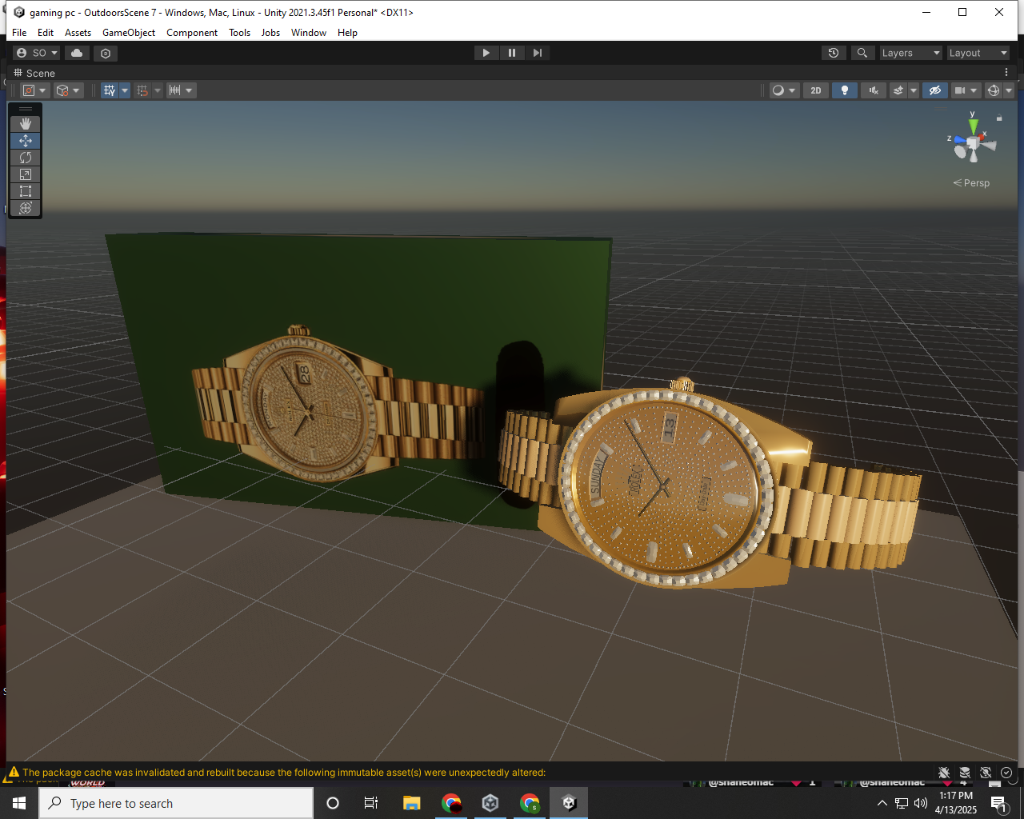Click crossed-out globe icon in status bar

pos(986,773)
